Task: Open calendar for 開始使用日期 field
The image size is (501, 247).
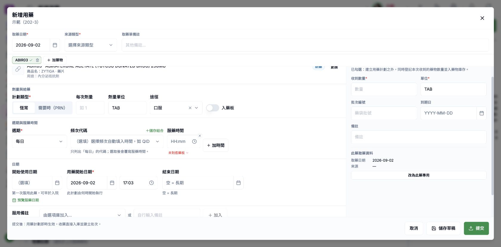Action: (x=57, y=183)
